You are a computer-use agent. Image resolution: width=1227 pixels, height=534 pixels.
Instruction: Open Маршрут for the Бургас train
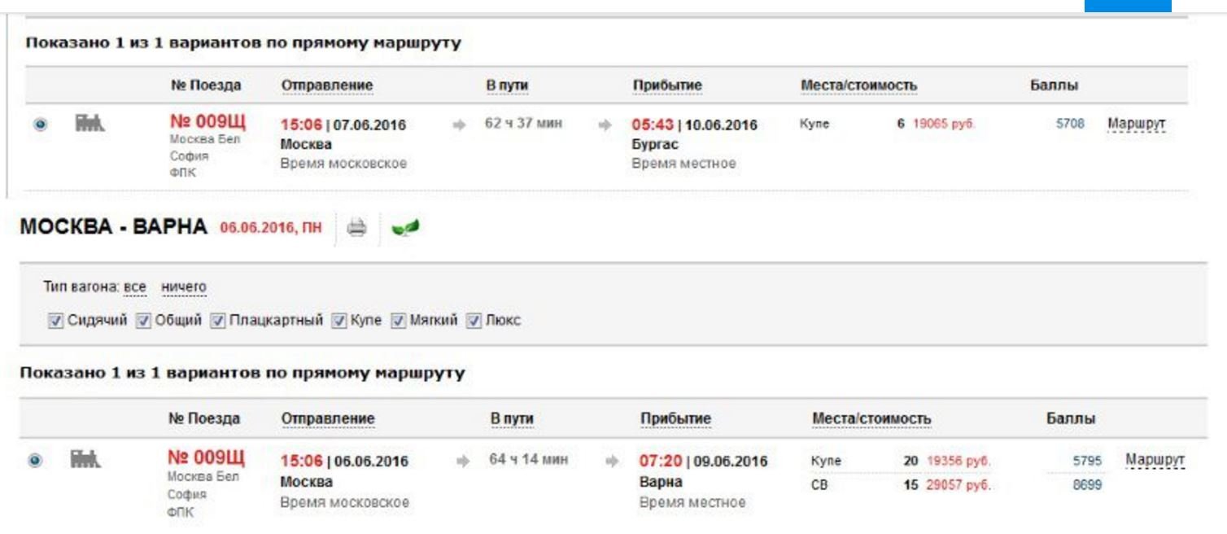[x=1136, y=125]
